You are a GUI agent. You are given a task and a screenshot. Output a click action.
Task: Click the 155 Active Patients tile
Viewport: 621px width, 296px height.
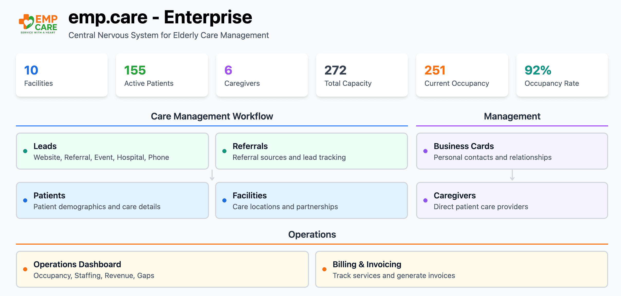(x=161, y=75)
